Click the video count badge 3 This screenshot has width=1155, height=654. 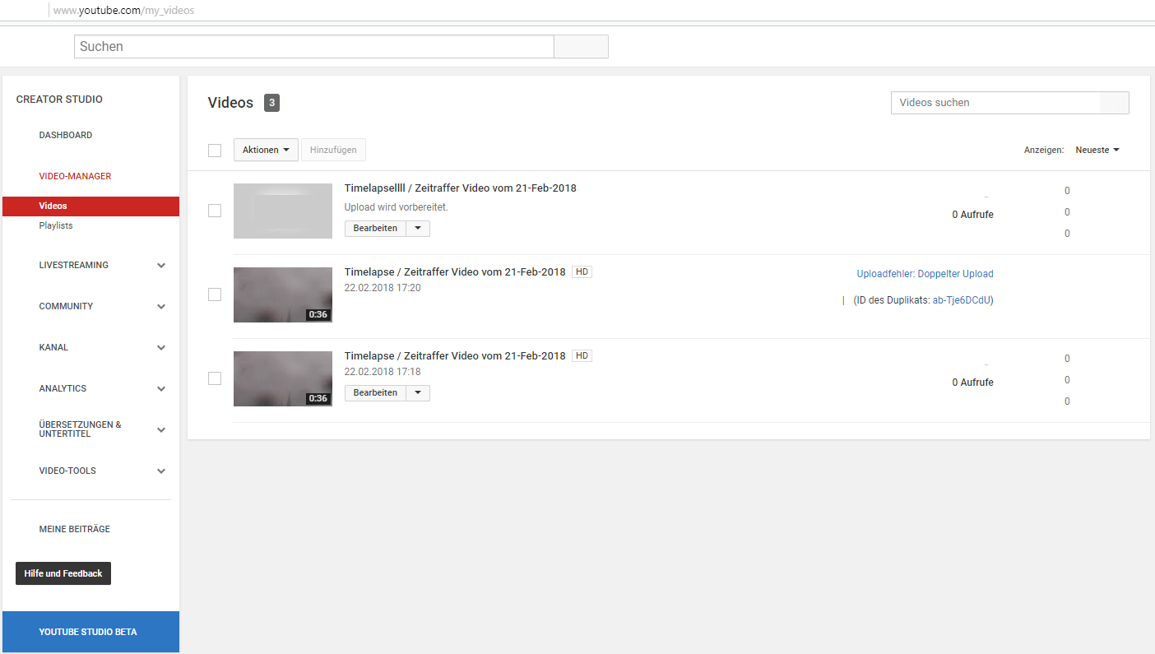[x=271, y=103]
